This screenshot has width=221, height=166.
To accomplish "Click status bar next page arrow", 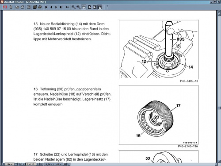I will pos(38,164).
